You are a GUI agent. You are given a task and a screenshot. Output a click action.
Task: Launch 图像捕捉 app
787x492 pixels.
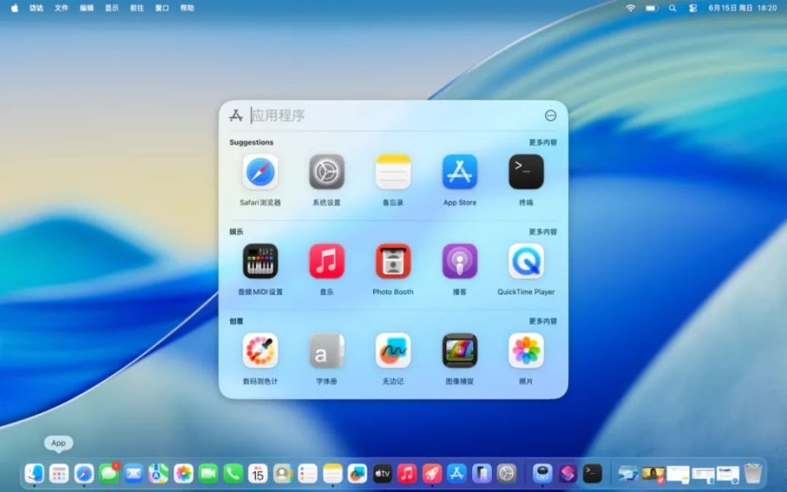(460, 350)
